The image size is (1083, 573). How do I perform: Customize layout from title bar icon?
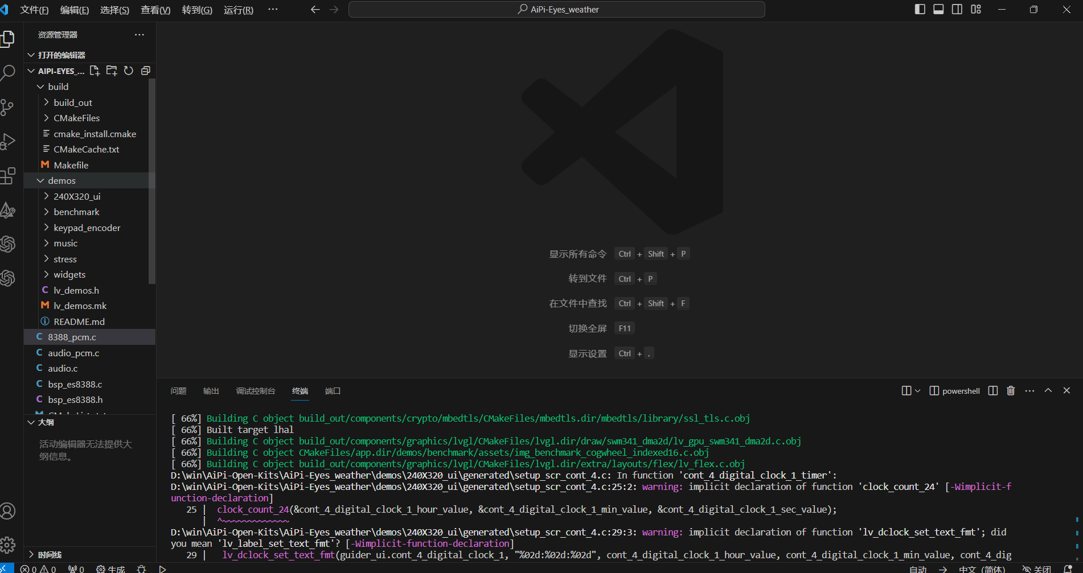[976, 9]
